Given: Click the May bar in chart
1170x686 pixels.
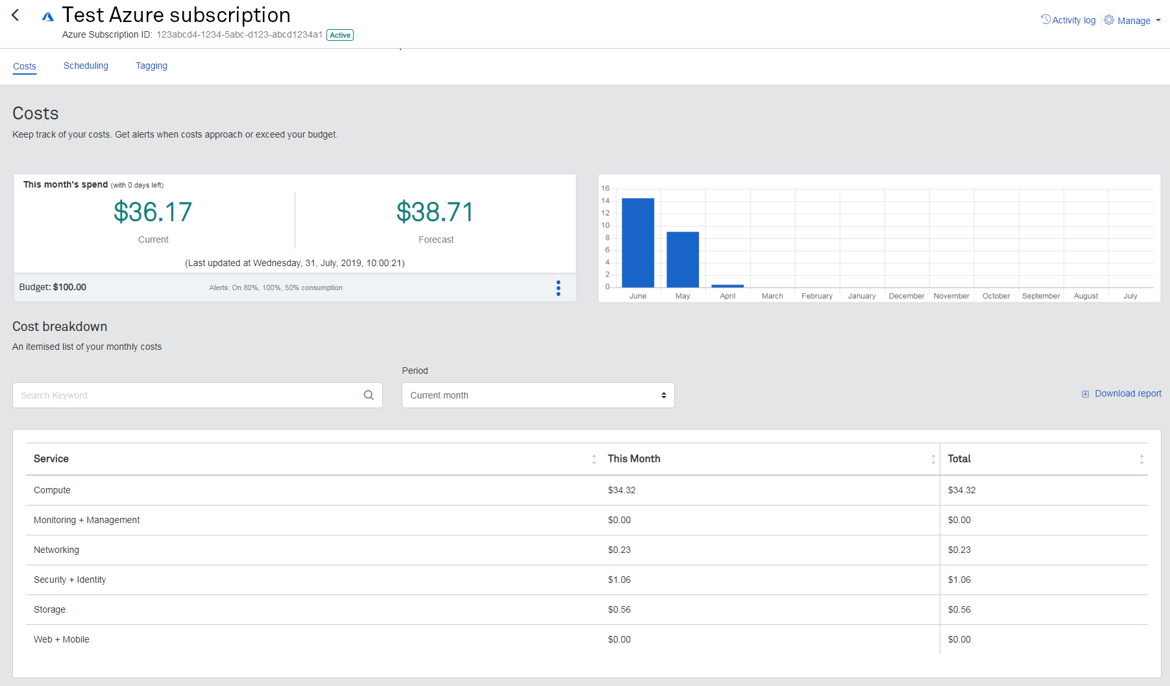Looking at the screenshot, I should (683, 260).
